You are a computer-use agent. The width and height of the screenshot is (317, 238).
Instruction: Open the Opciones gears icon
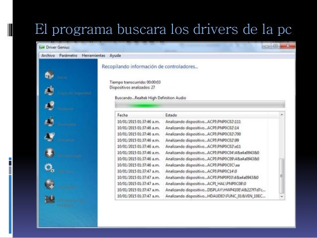(x=49, y=168)
